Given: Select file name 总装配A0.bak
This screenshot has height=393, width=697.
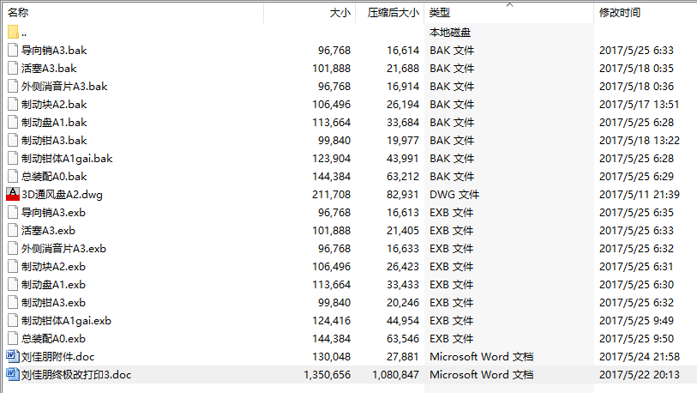Looking at the screenshot, I should tap(54, 176).
